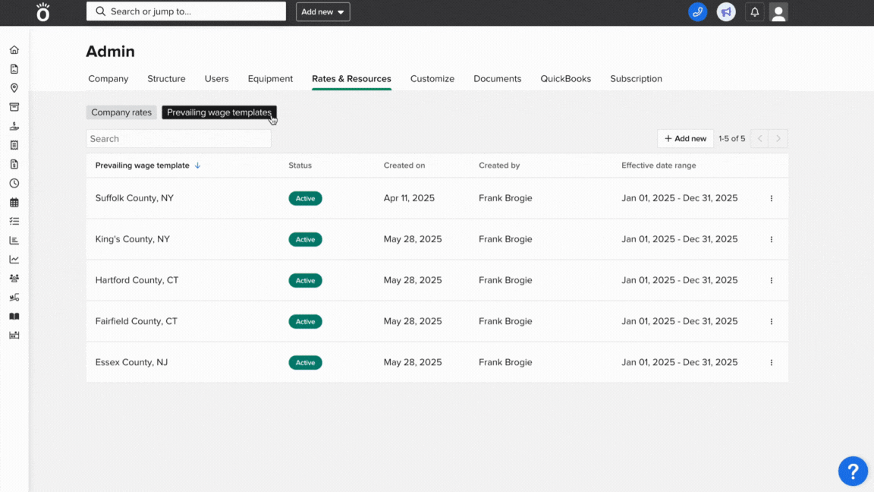This screenshot has height=492, width=874.
Task: Open the map pin location icon
Action: 14,88
